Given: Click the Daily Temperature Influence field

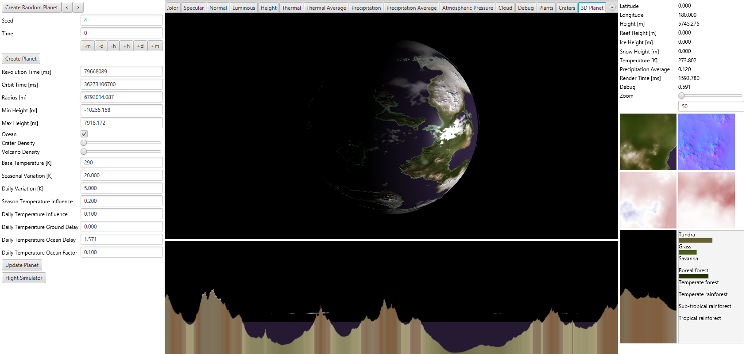Looking at the screenshot, I should click(x=121, y=214).
